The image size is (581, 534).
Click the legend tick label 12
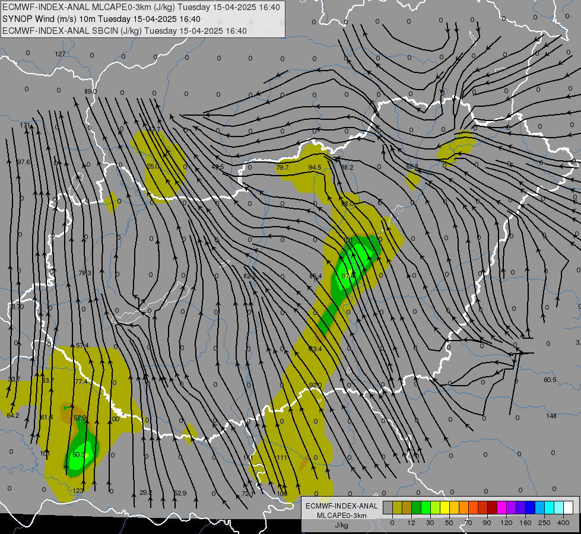pyautogui.click(x=411, y=523)
